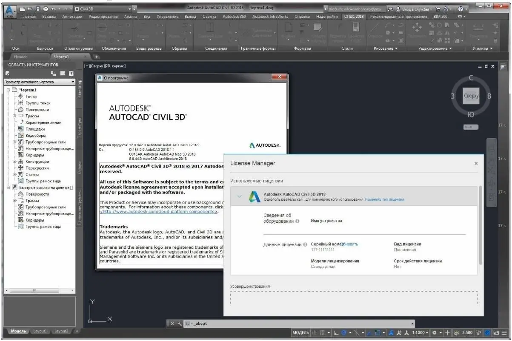Click the Print icon in Quick Access toolbar

tap(45, 9)
